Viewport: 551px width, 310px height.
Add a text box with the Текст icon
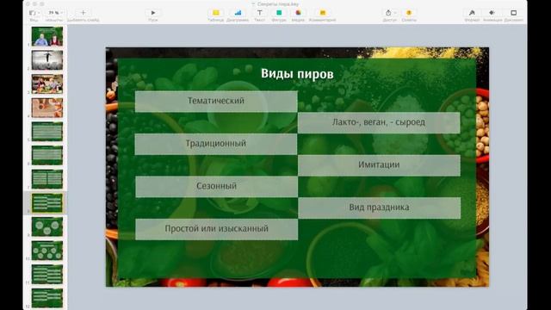click(259, 13)
